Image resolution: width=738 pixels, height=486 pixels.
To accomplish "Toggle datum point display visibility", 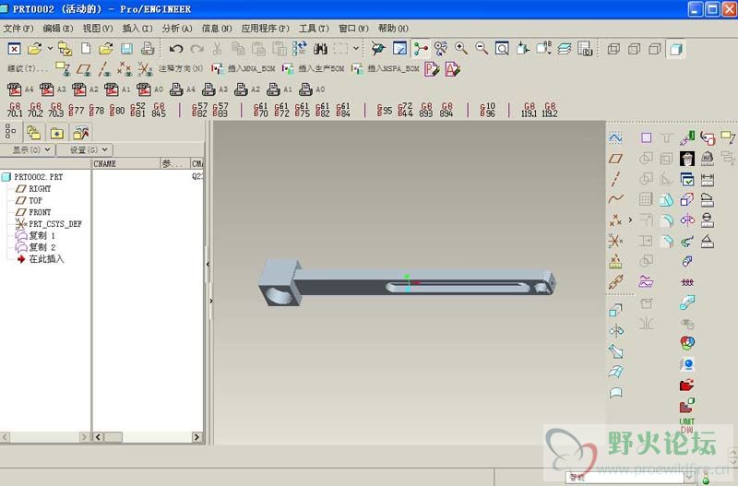I will pos(125,69).
